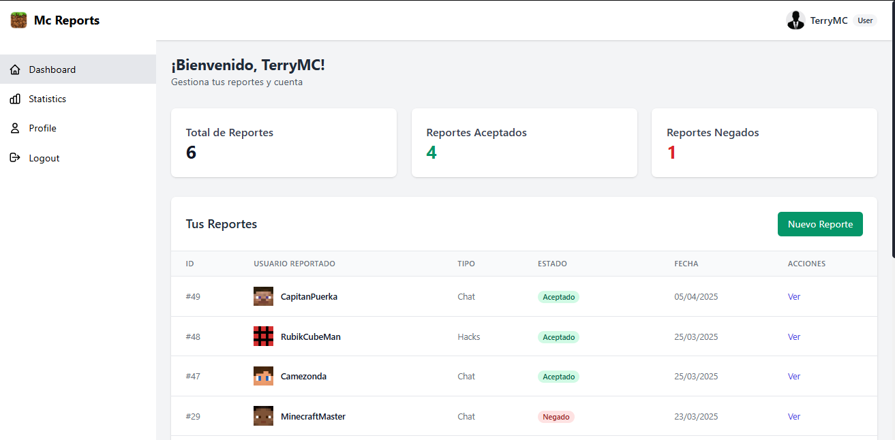The height and width of the screenshot is (440, 895).
Task: Click Aceptado badge in RubikCubeMan row
Action: click(x=558, y=337)
